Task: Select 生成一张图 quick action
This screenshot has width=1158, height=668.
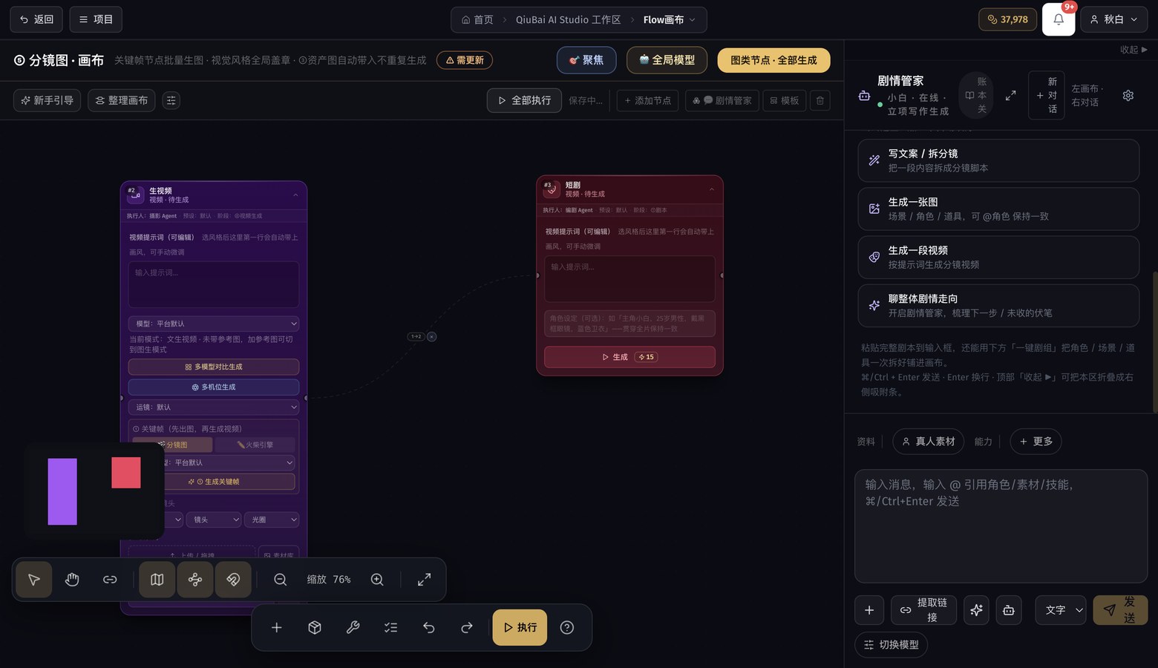Action: [998, 209]
